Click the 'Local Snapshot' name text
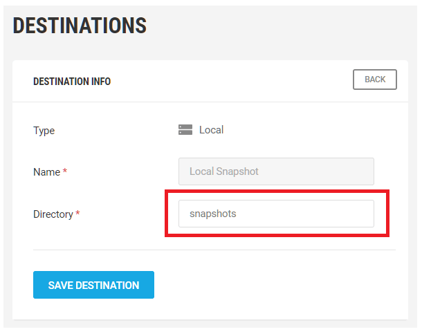 coord(224,171)
